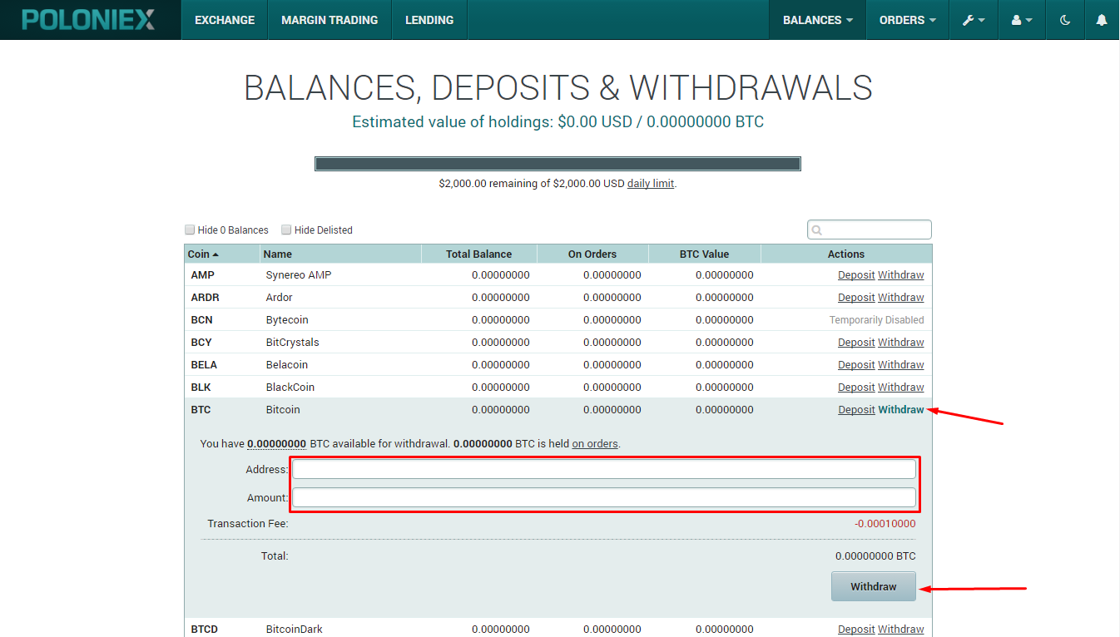Focus the coin search box

point(870,230)
